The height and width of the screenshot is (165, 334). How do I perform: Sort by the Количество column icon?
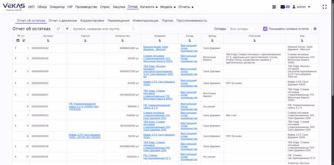(x=123, y=41)
